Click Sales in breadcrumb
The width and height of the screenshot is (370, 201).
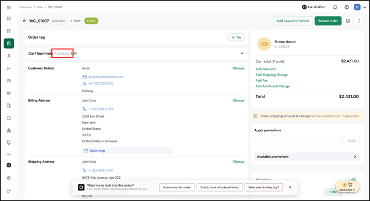click(x=40, y=7)
